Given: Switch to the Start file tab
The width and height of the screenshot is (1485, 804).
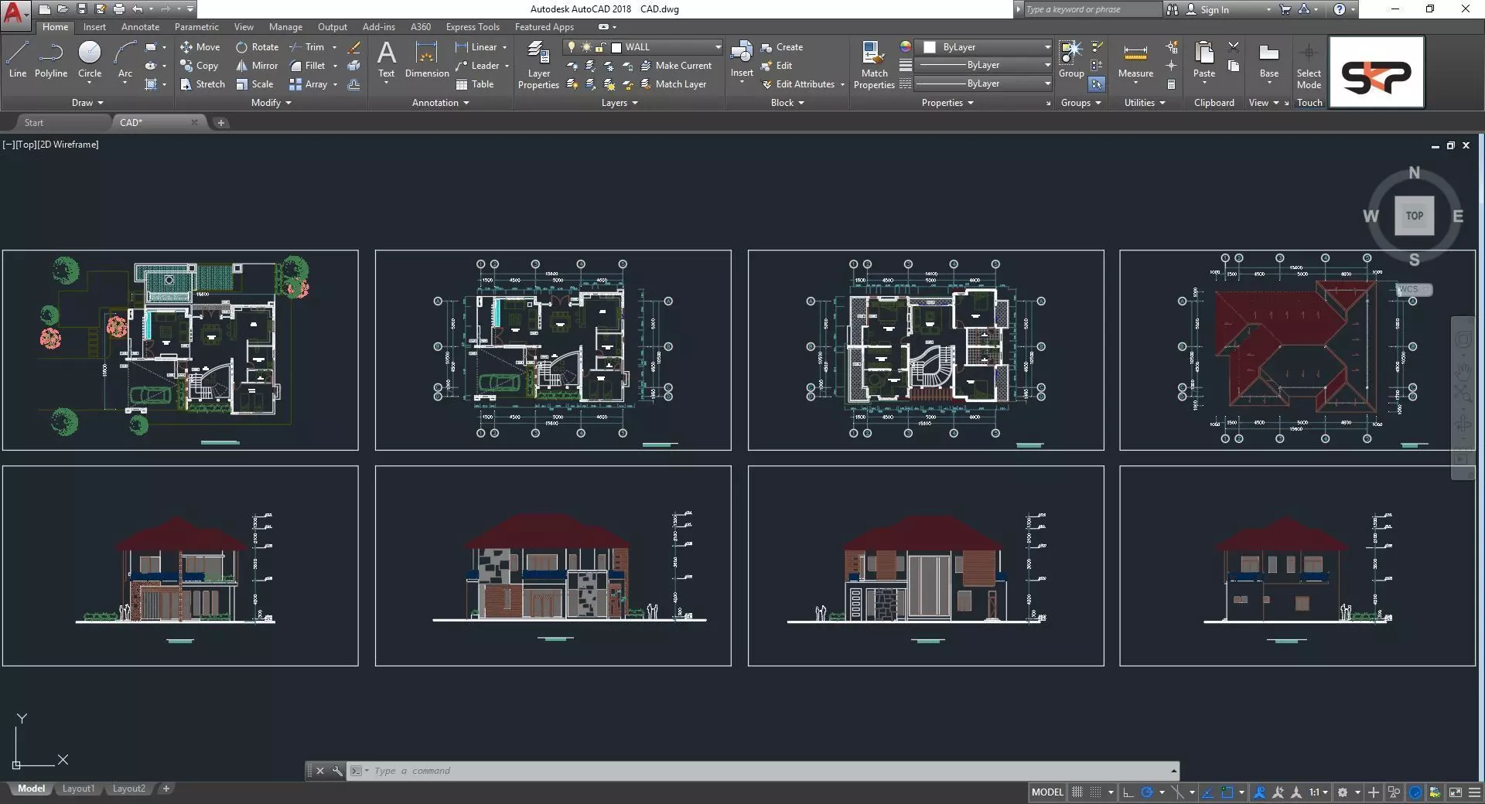Looking at the screenshot, I should tap(34, 123).
